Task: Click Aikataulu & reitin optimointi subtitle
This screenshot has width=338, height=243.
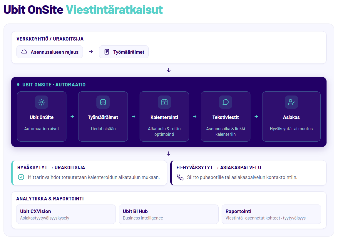Action: point(164,131)
